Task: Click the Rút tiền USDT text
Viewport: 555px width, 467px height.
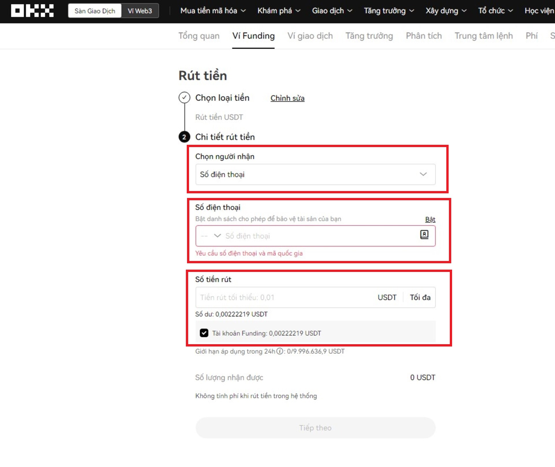Action: 219,117
